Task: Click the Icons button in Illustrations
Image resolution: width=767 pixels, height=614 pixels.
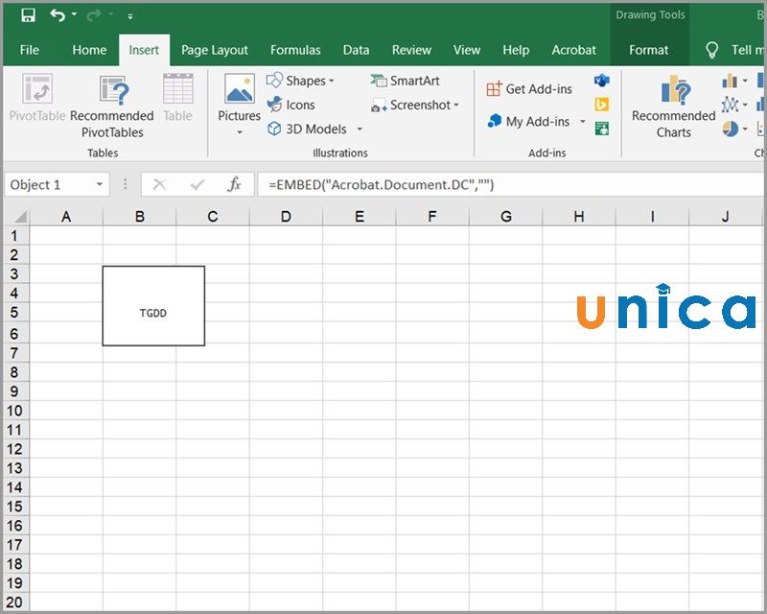Action: tap(291, 105)
